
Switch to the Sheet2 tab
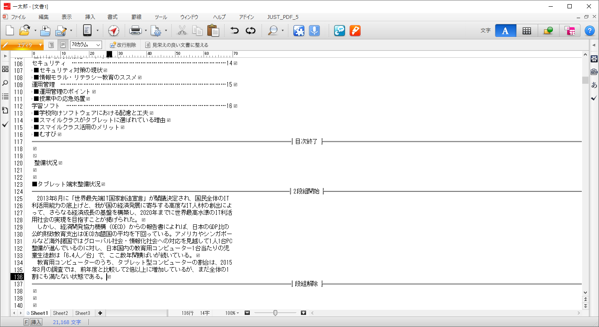[60, 313]
